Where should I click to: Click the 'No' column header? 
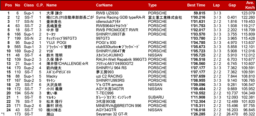[17, 5]
